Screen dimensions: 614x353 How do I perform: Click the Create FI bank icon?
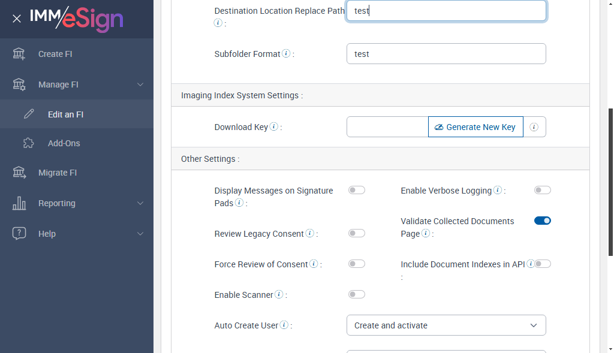(19, 53)
